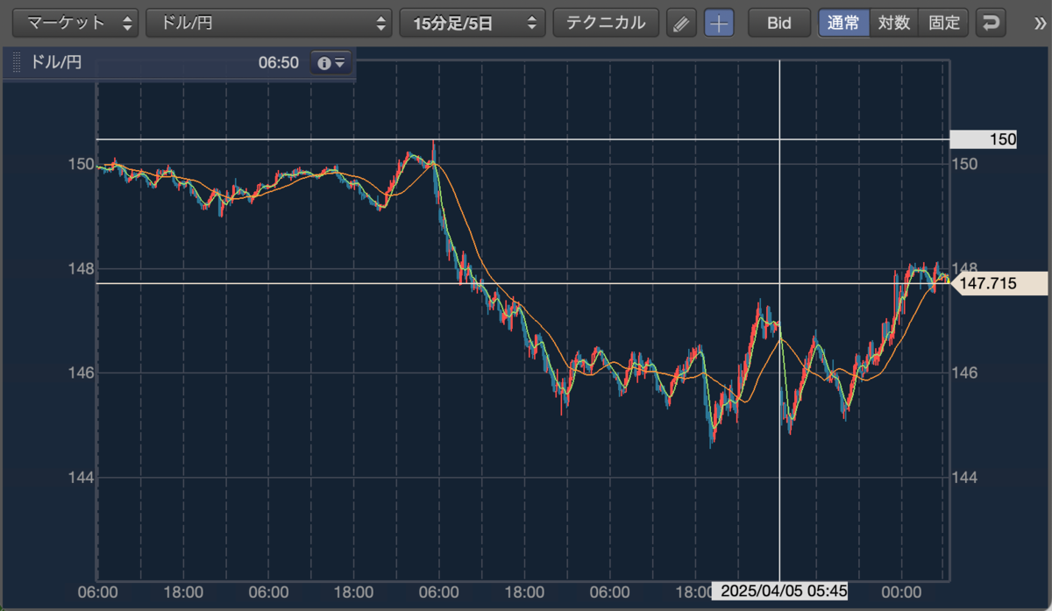1052x611 pixels.
Task: Click the 146 price axis label on right
Action: (965, 373)
